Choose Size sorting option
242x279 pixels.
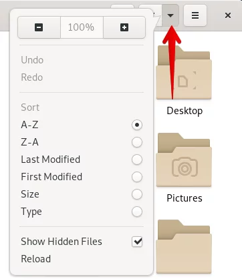82,194
